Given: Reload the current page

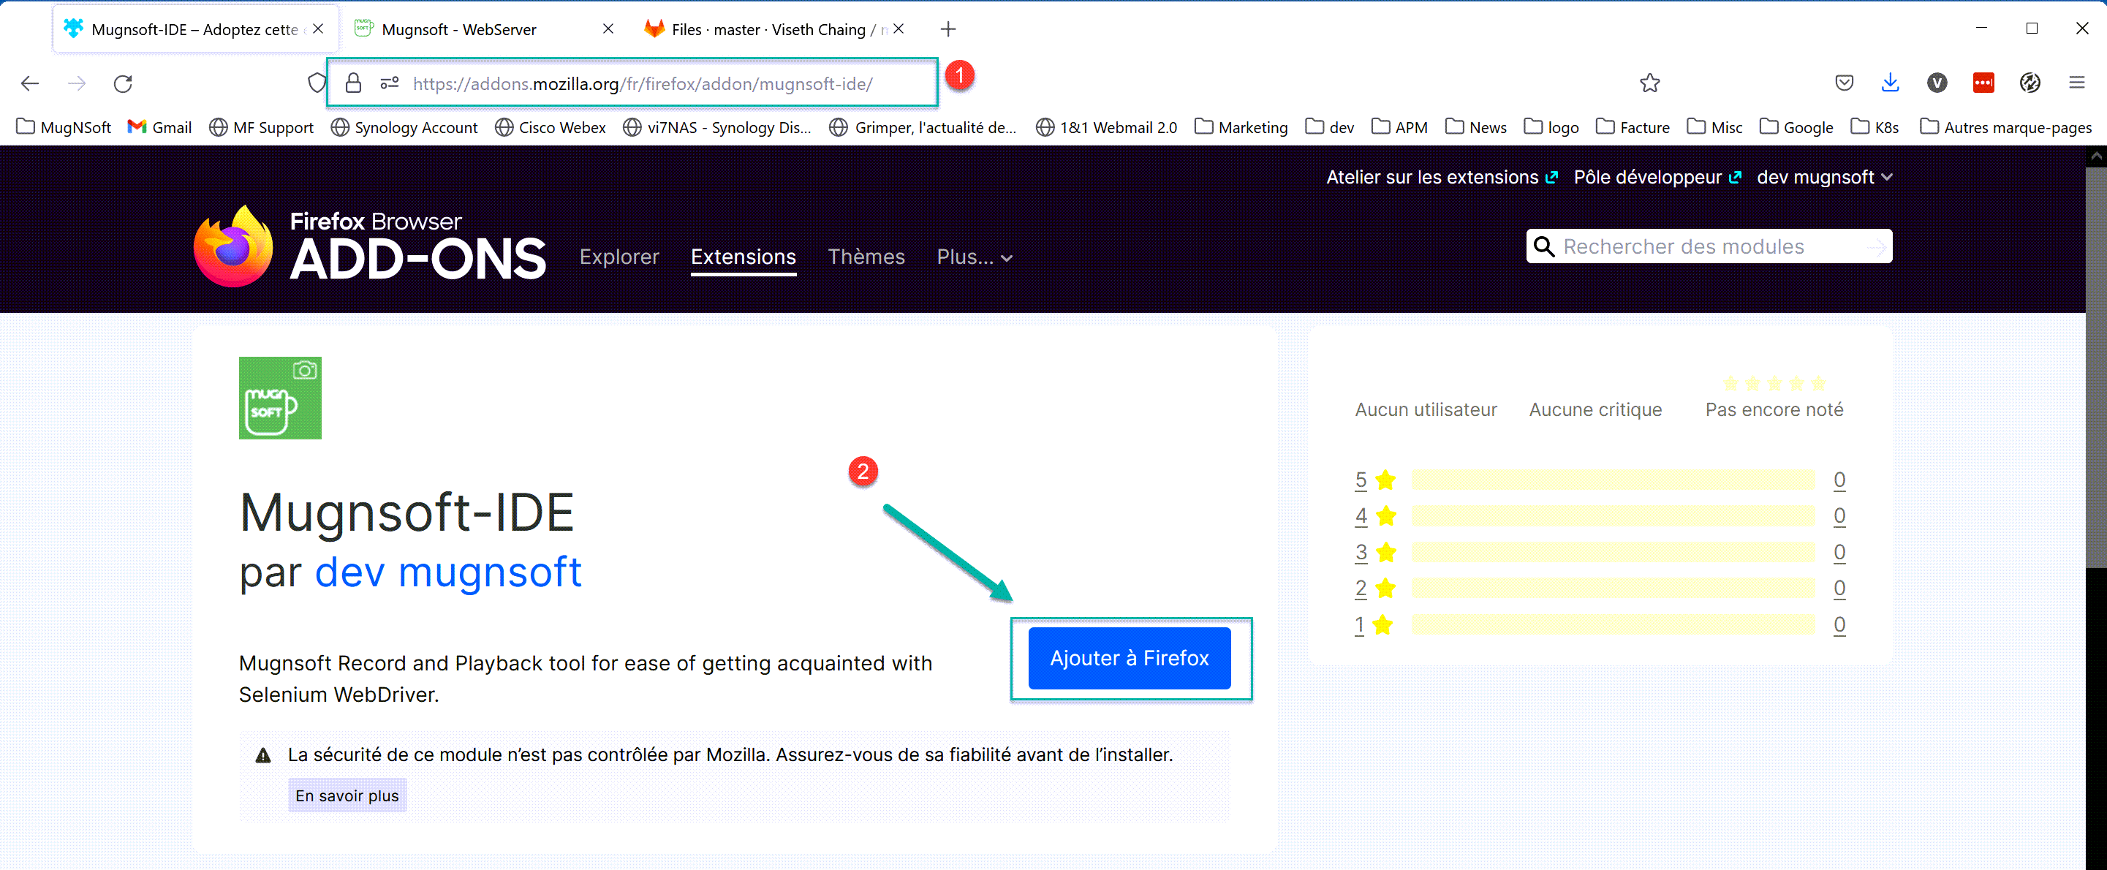Looking at the screenshot, I should click(x=123, y=83).
